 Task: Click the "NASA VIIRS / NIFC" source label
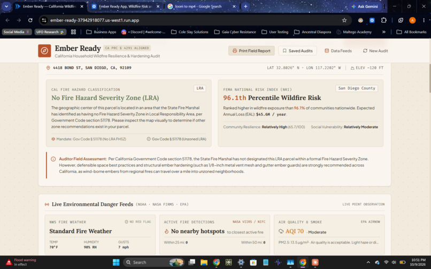[x=249, y=222]
